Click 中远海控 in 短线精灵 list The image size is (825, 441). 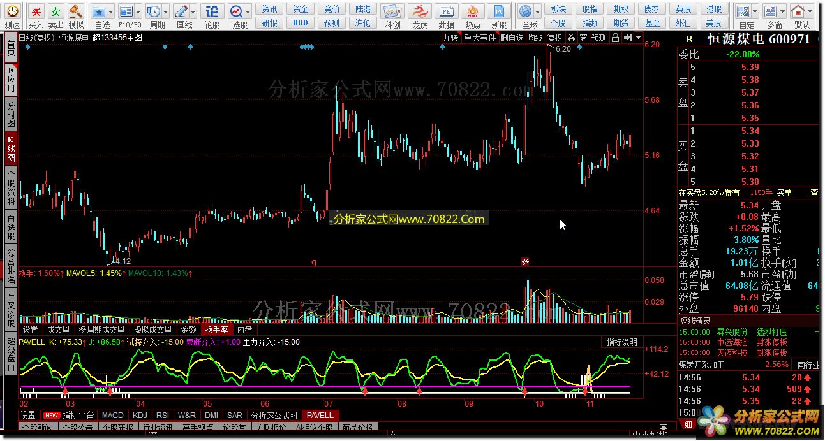[x=732, y=342]
